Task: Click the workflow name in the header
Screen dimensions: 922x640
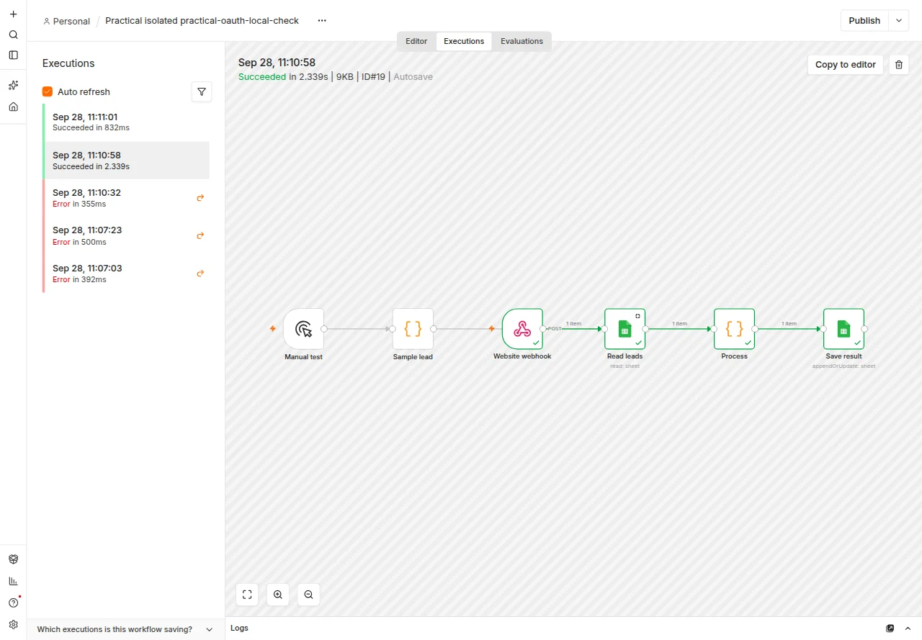Action: (x=202, y=20)
